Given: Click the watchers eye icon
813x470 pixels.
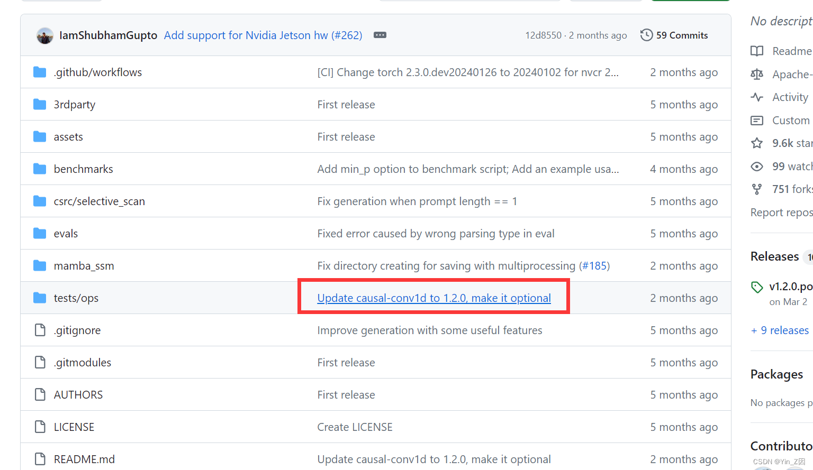Looking at the screenshot, I should 757,166.
